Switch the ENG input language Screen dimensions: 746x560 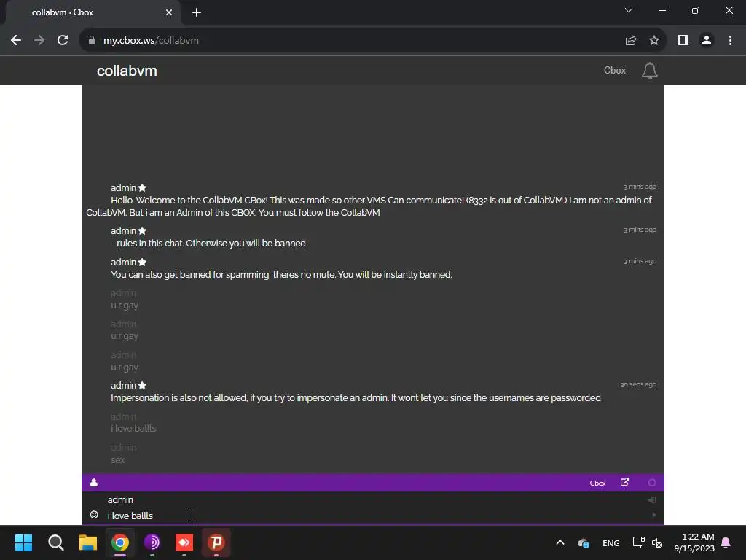coord(611,542)
